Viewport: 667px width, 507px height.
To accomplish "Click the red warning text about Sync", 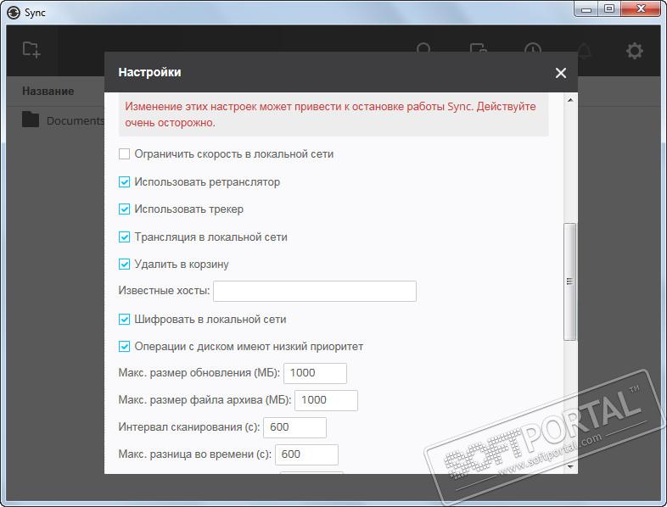I will tap(330, 114).
